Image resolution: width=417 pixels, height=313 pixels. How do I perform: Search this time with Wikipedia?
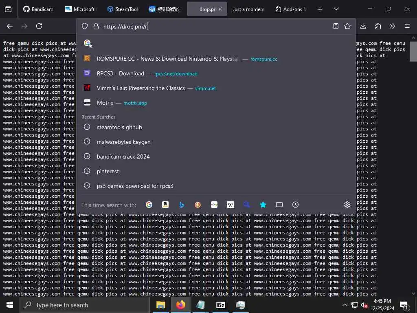(230, 205)
